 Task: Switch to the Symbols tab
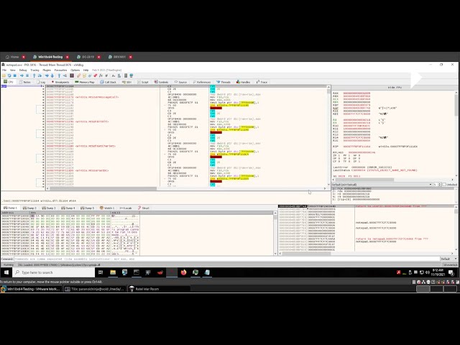(x=161, y=82)
